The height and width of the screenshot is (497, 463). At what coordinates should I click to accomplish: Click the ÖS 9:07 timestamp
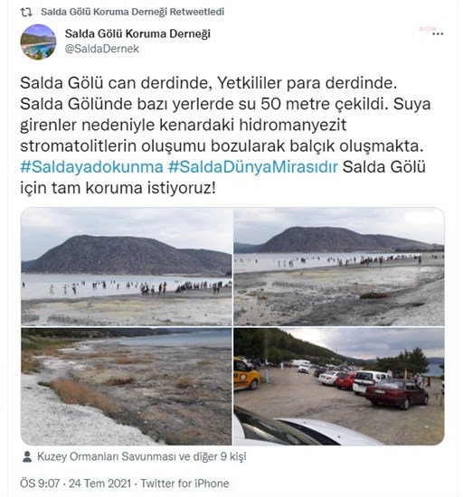40,483
